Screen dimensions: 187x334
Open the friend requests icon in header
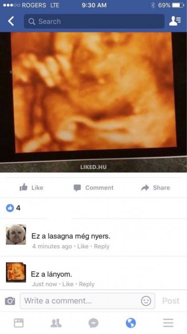tap(175, 21)
